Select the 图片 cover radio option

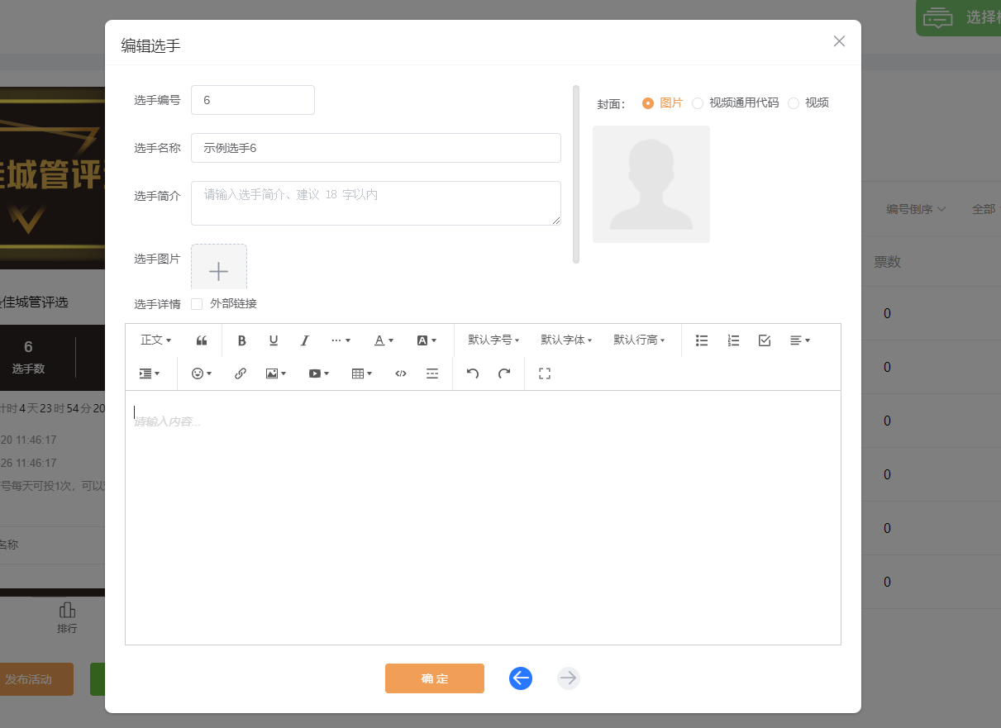[x=648, y=103]
